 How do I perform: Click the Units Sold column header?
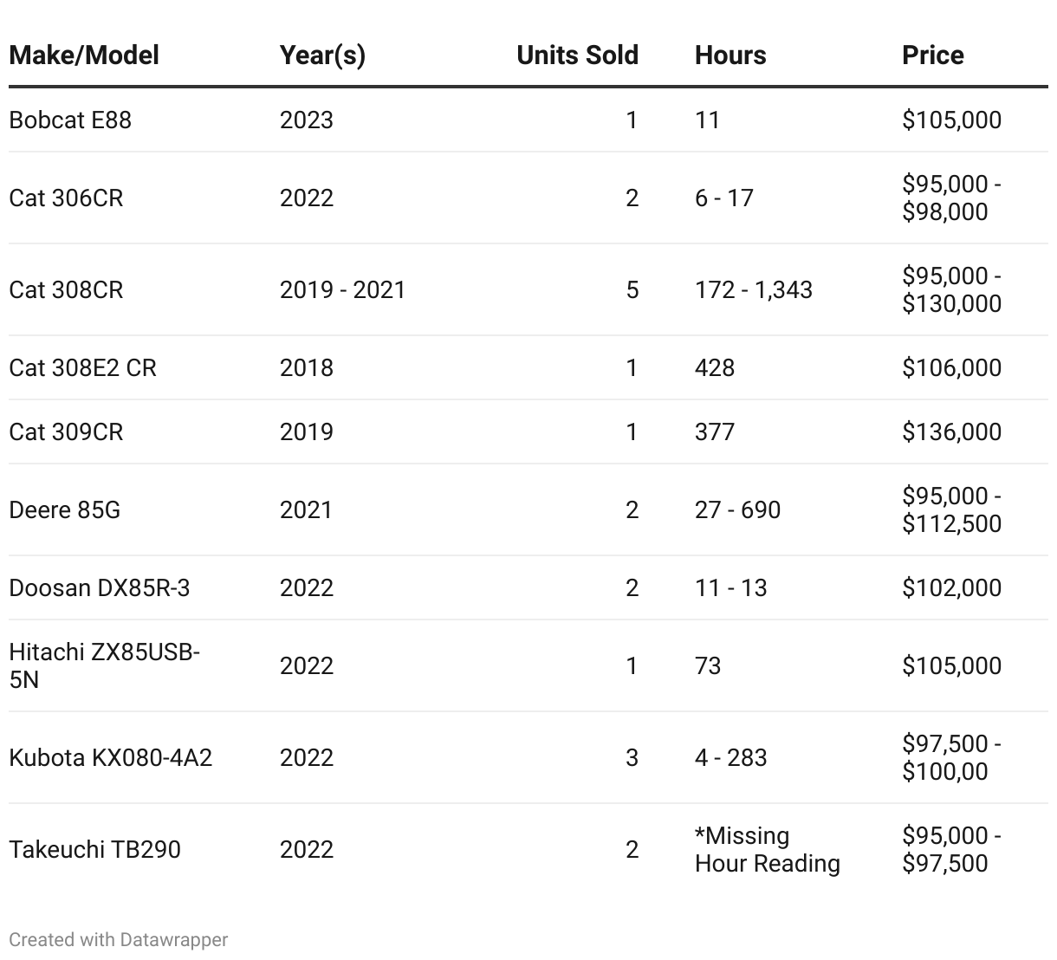(577, 55)
